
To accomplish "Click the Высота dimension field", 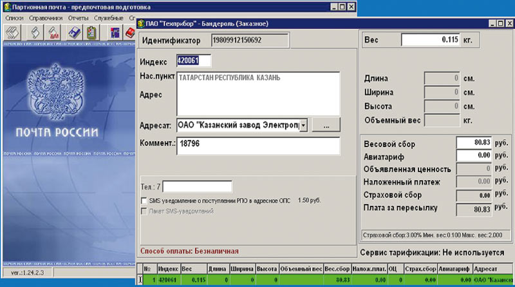I will (x=442, y=106).
